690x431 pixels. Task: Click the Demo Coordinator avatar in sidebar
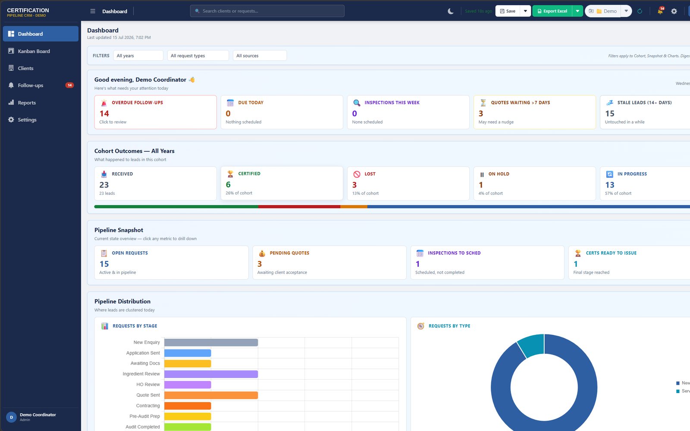pyautogui.click(x=11, y=417)
